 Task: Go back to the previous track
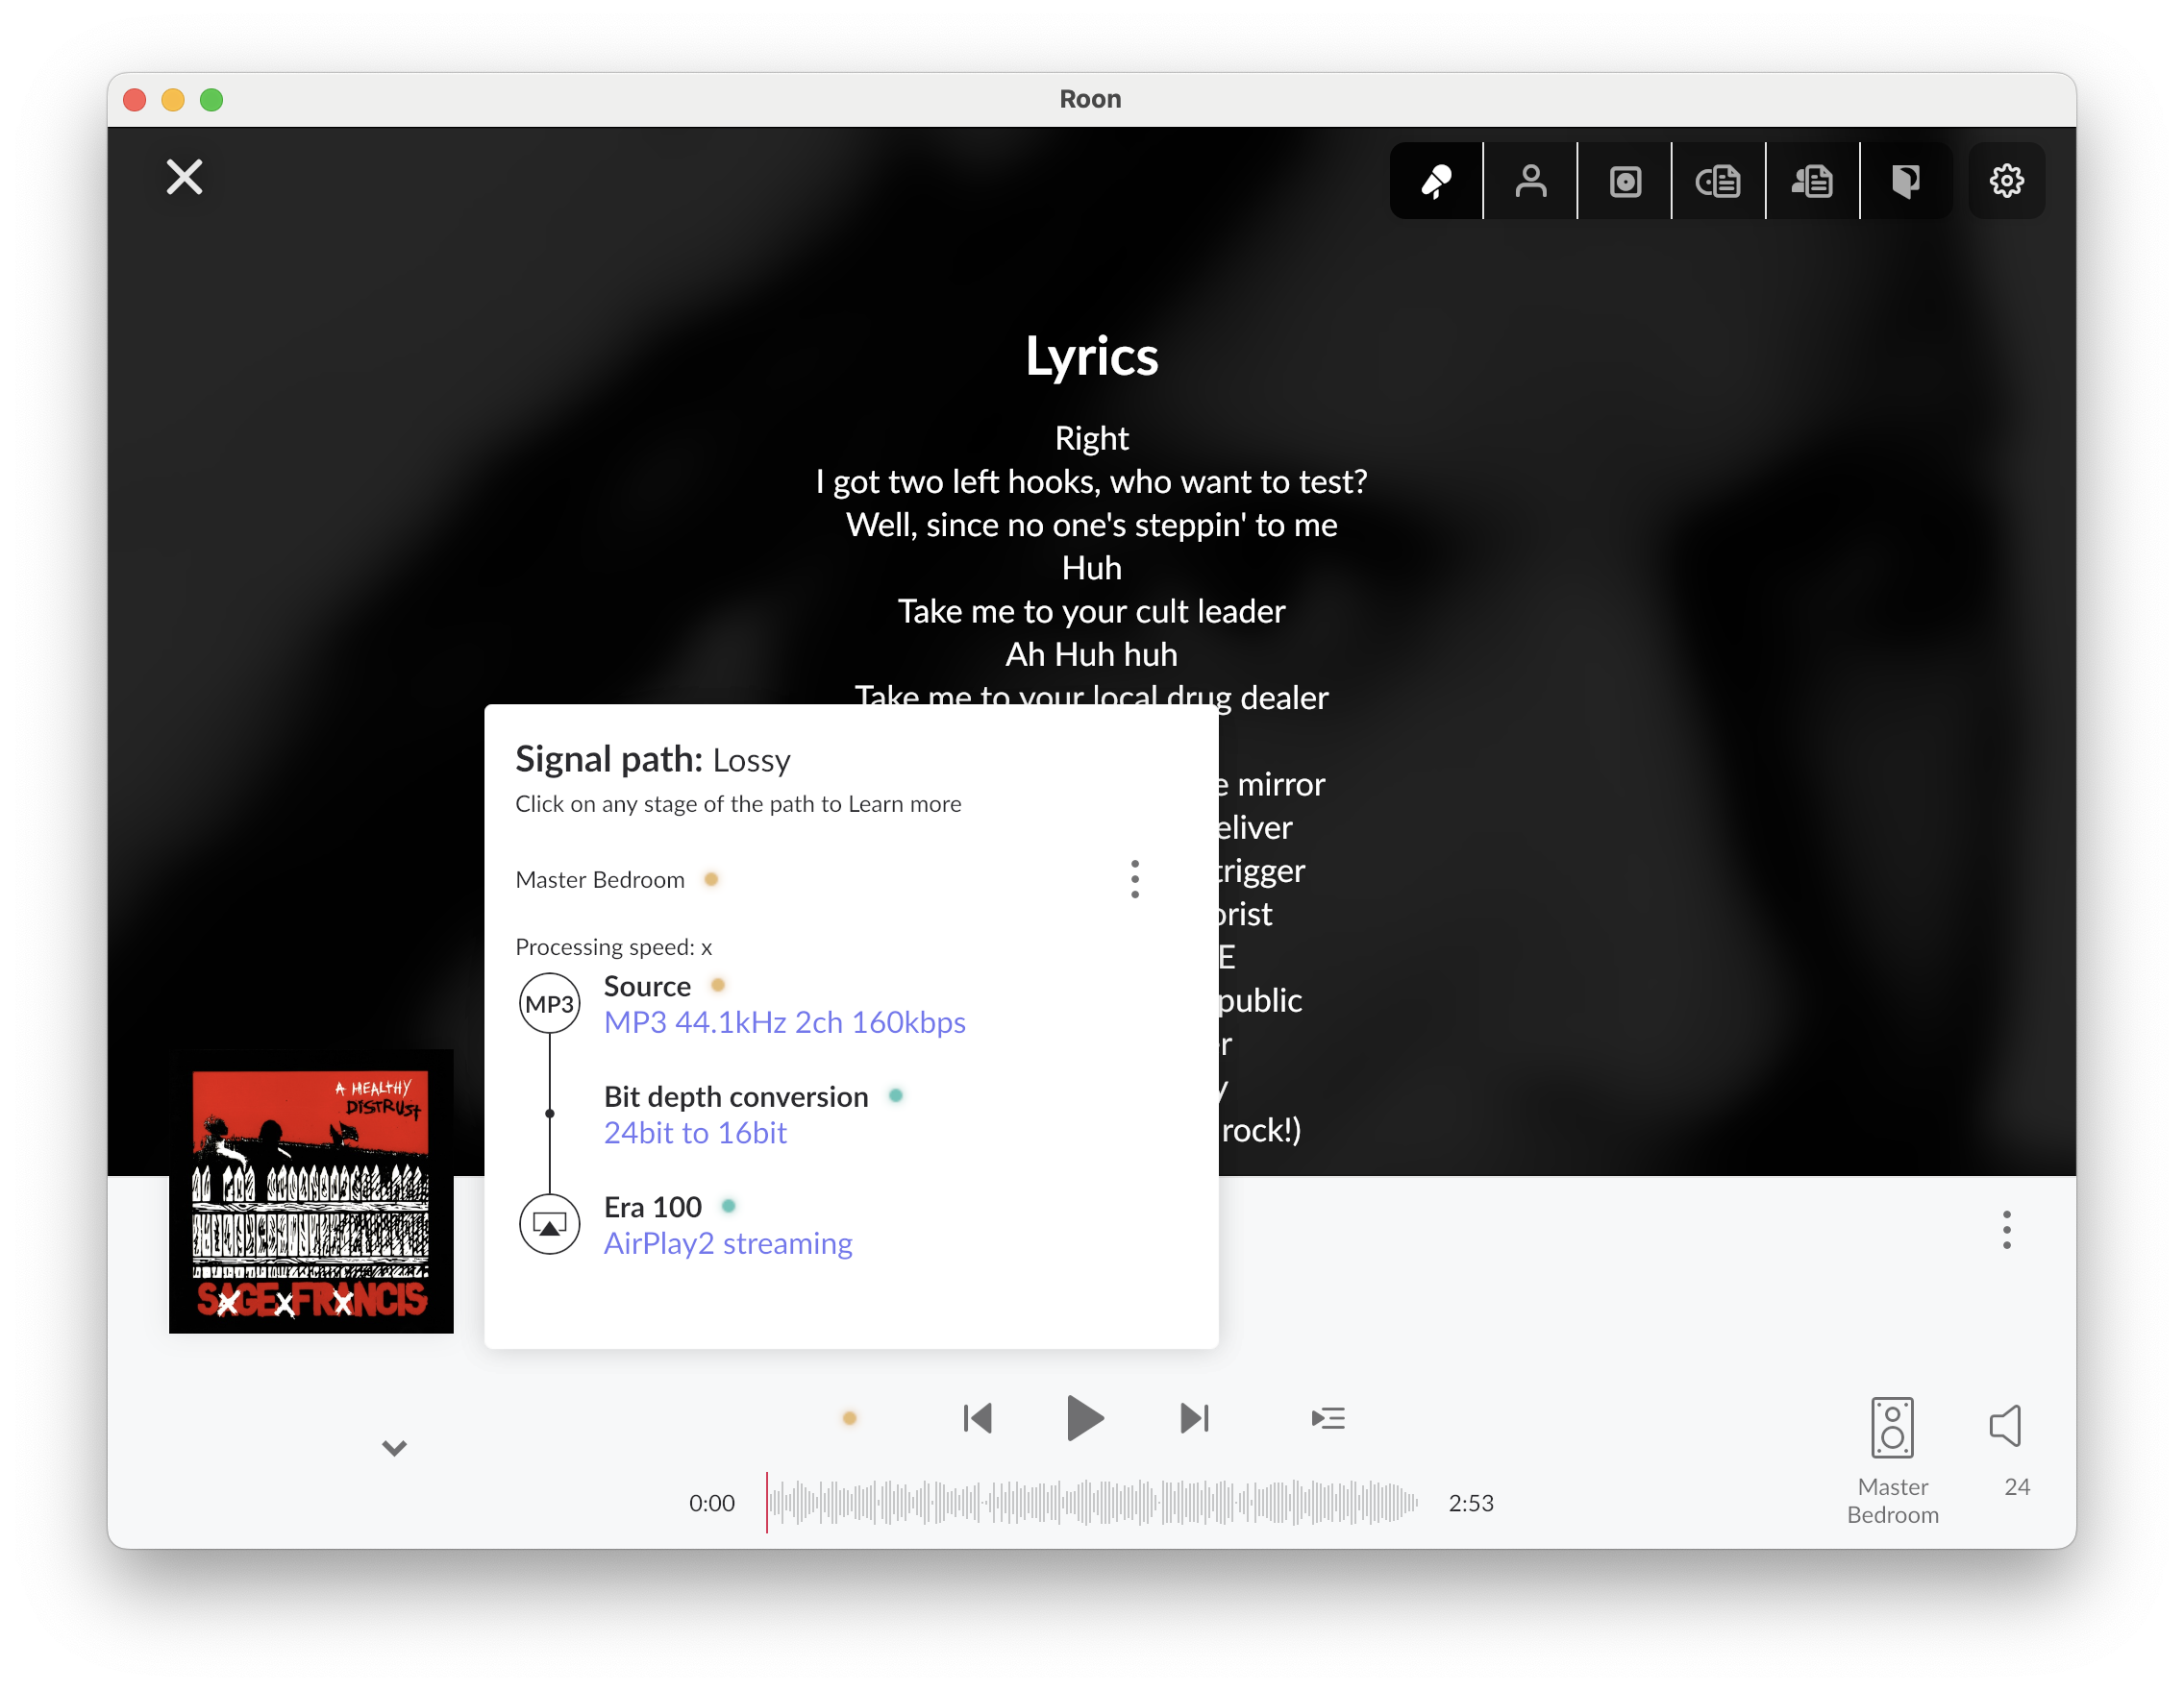click(x=977, y=1418)
